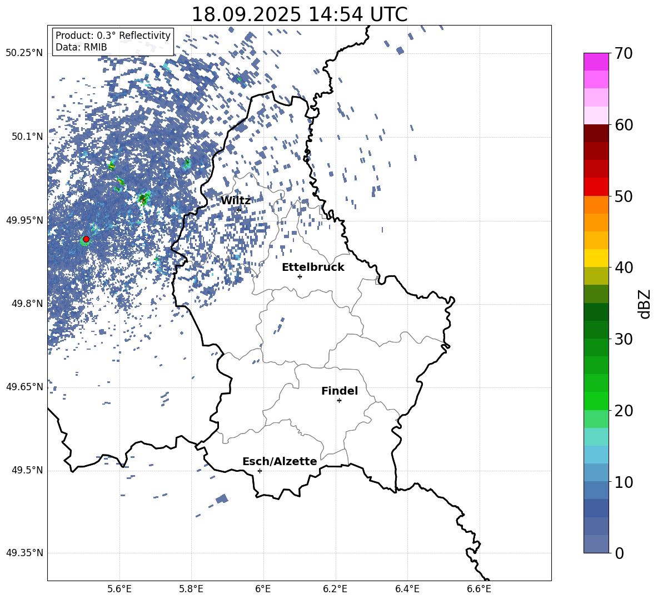Image resolution: width=658 pixels, height=600 pixels.
Task: Click the Esch/Alzette city label
Action: coord(280,461)
